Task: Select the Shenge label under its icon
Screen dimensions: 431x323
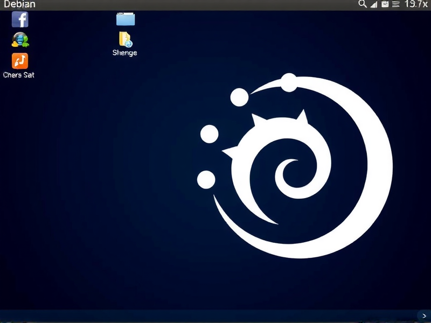Action: pos(124,53)
